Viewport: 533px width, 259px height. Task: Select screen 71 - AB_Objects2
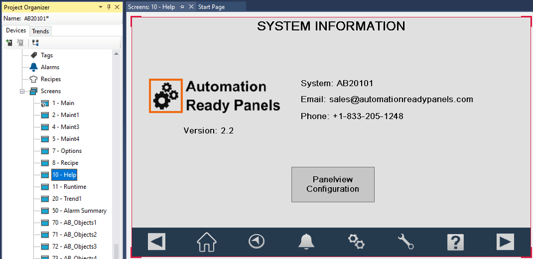point(75,235)
